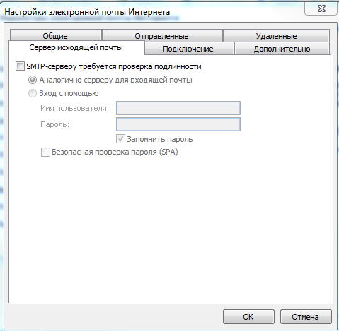Image resolution: width=339 pixels, height=331 pixels.
Task: Choose the Вход с помощью radio button
Action: click(33, 93)
